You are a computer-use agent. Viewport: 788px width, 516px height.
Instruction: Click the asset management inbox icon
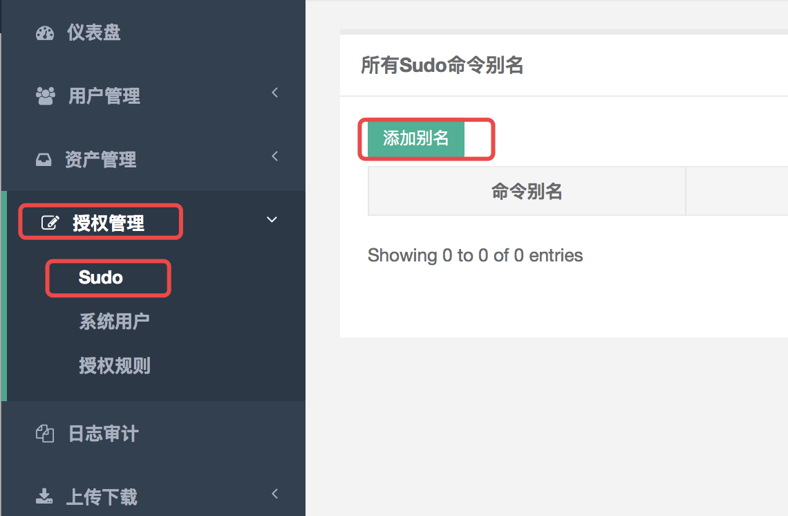pyautogui.click(x=44, y=160)
